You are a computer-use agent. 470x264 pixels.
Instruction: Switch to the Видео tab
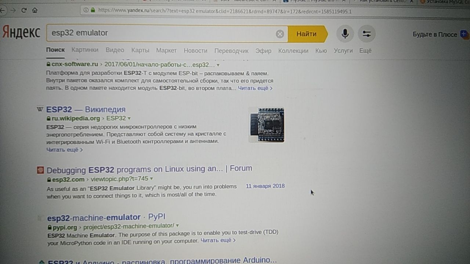[115, 50]
